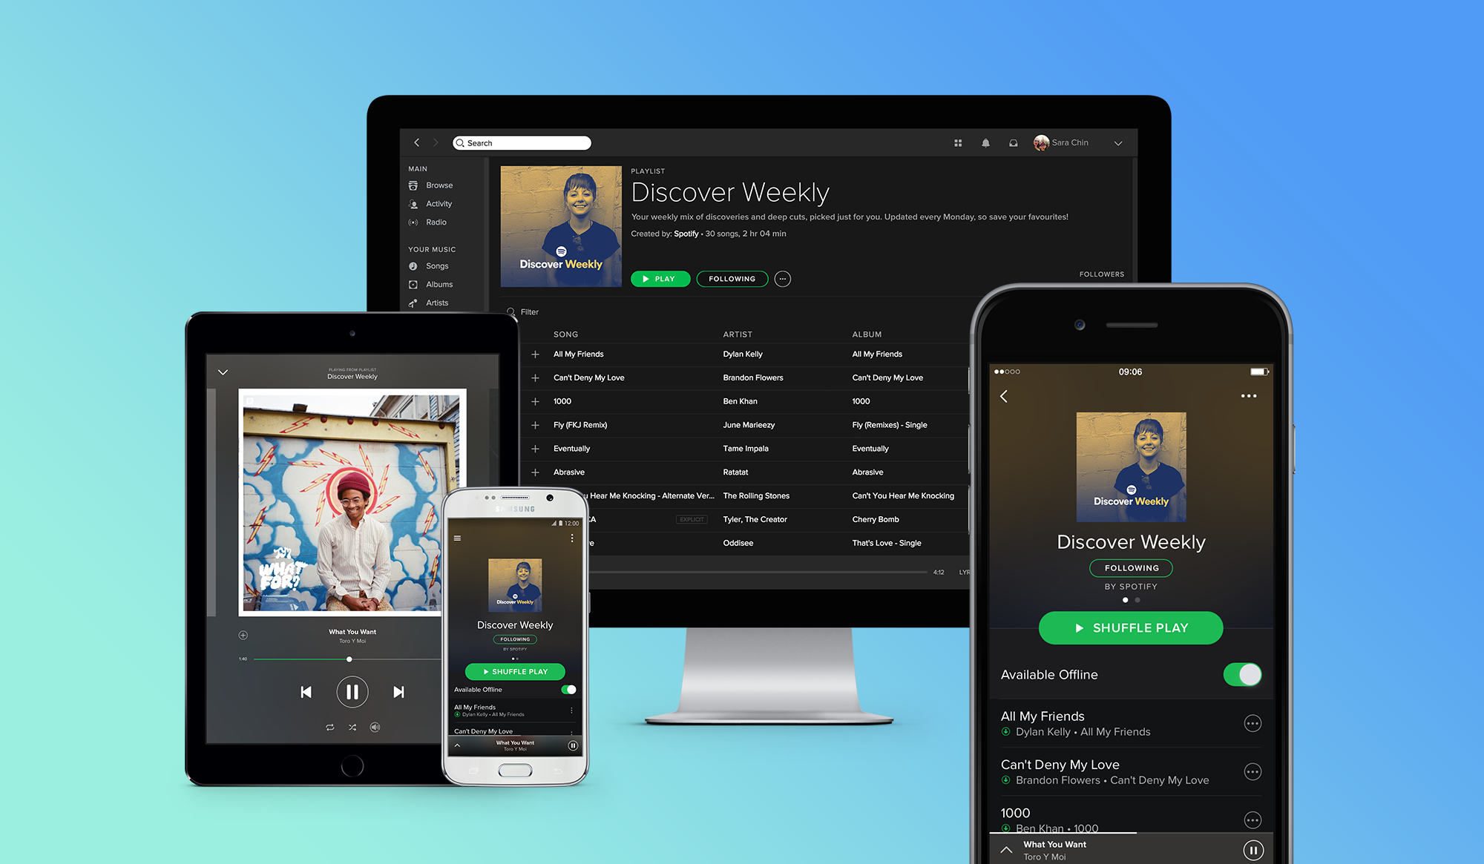
Task: Click the back arrow on desktop
Action: click(x=415, y=141)
